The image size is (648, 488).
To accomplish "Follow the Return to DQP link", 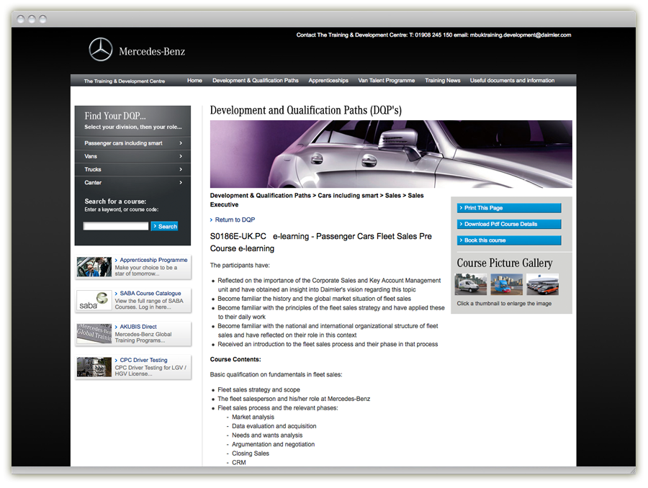I will (235, 220).
